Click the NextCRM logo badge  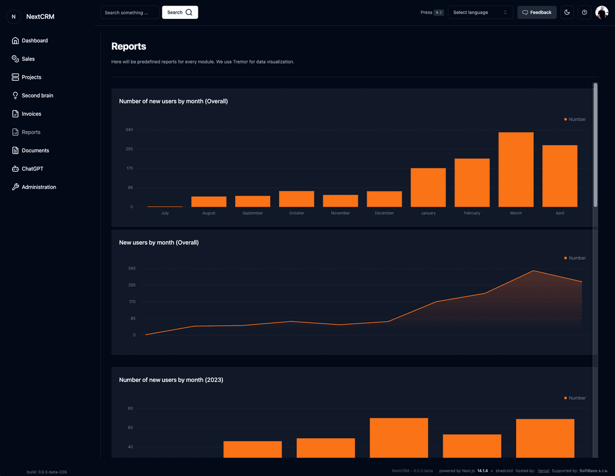point(13,16)
